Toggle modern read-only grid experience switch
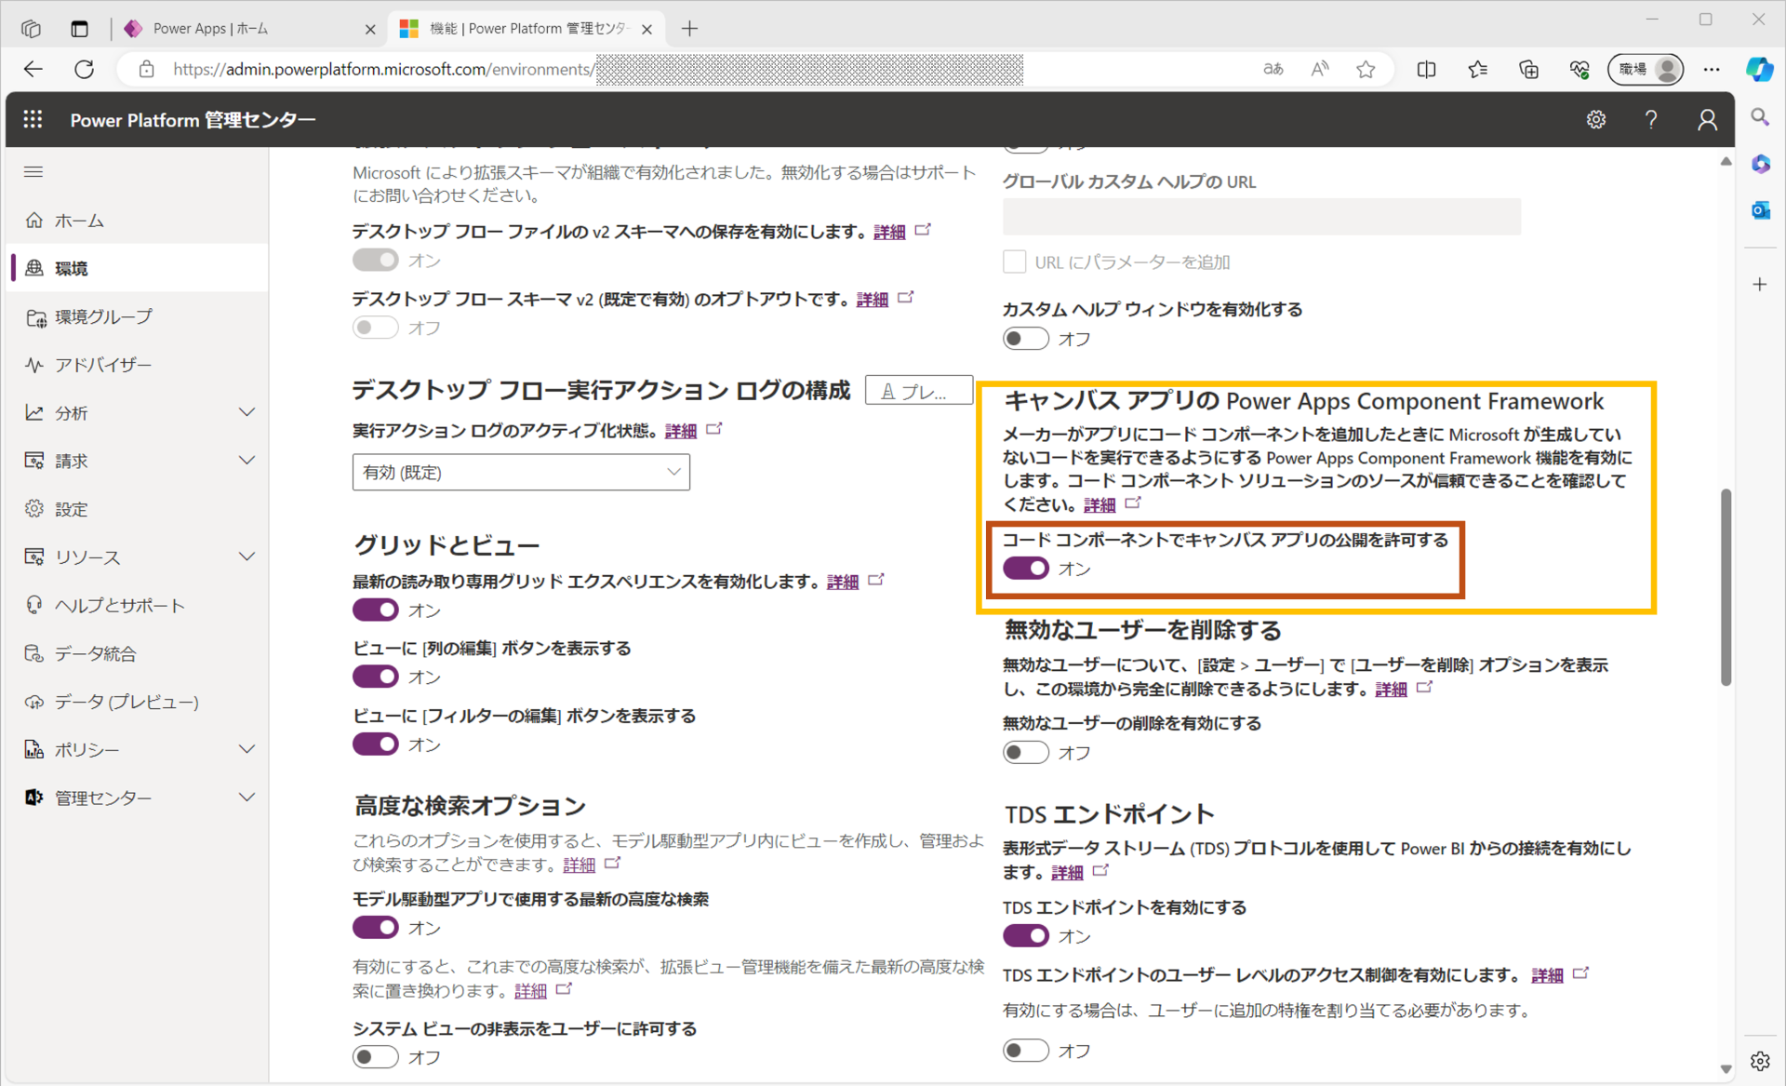This screenshot has height=1086, width=1786. coord(375,610)
